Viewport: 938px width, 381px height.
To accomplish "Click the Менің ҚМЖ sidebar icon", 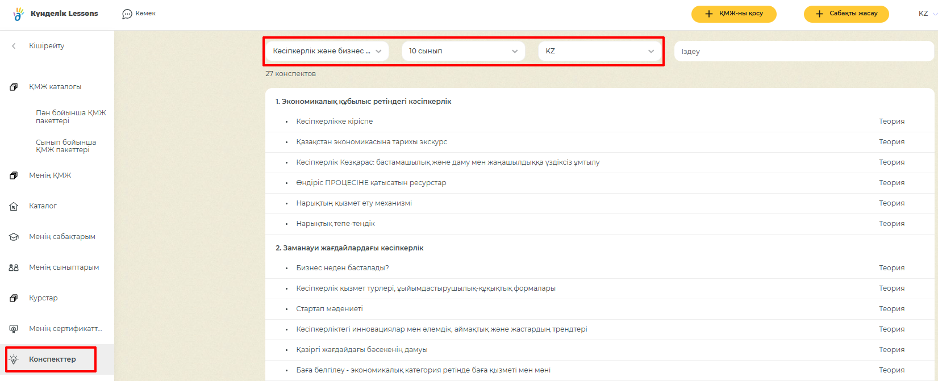I will [14, 175].
